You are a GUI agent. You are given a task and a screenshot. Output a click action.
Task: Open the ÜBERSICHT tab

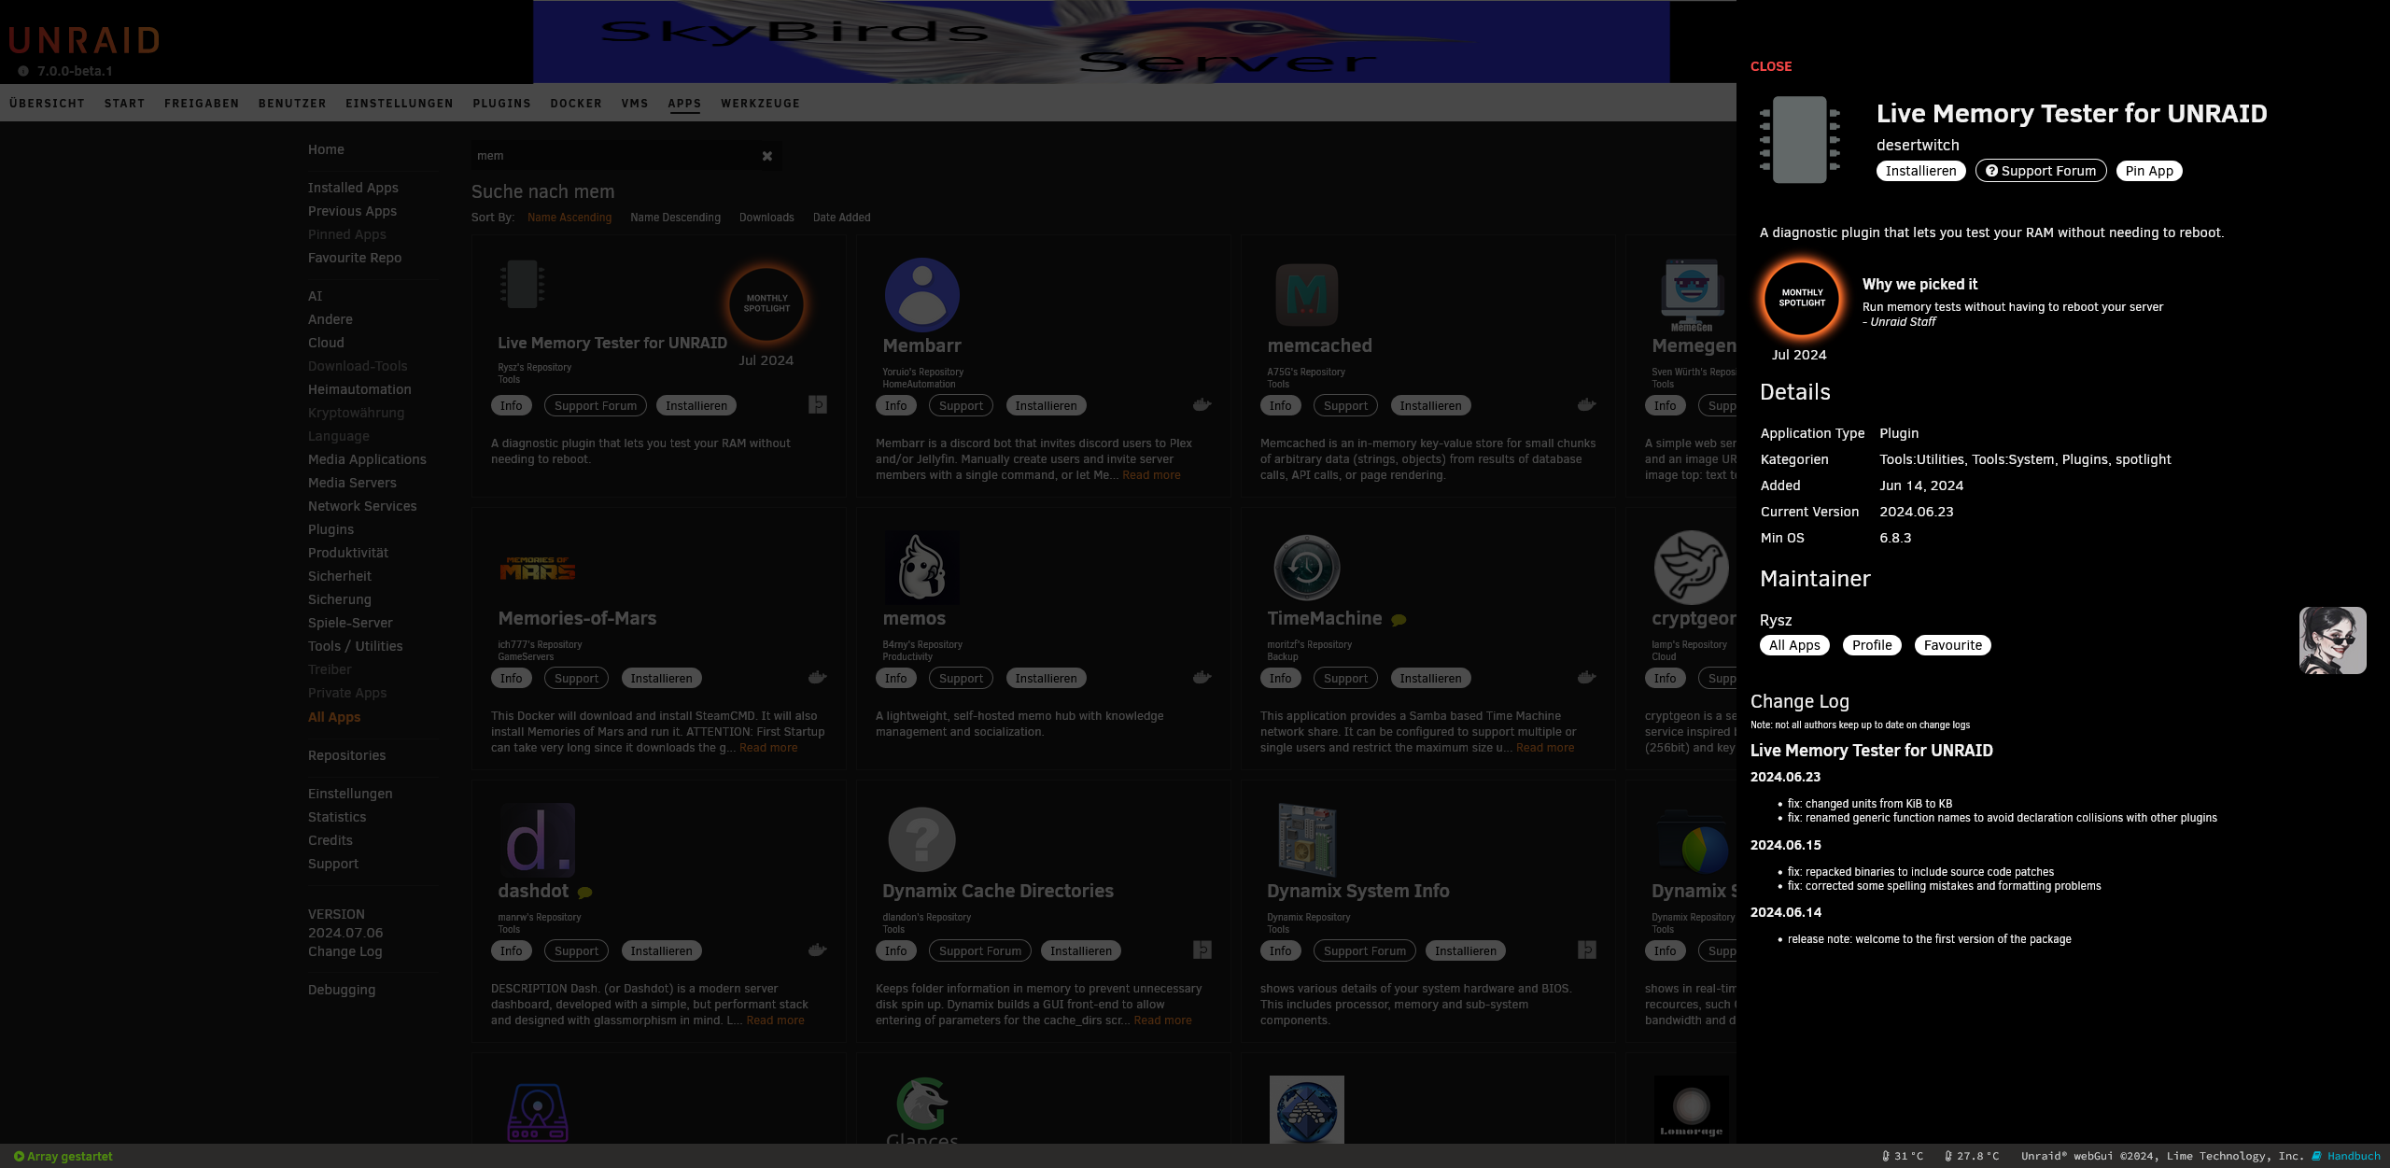(x=47, y=104)
